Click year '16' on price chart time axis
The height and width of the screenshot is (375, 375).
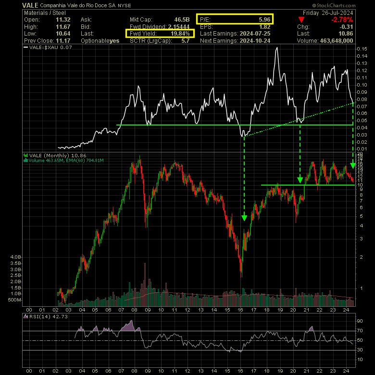point(240,310)
